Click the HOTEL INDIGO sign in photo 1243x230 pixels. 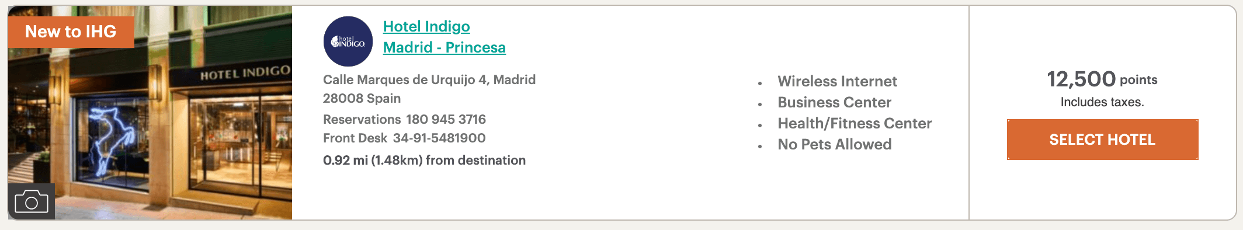(245, 73)
